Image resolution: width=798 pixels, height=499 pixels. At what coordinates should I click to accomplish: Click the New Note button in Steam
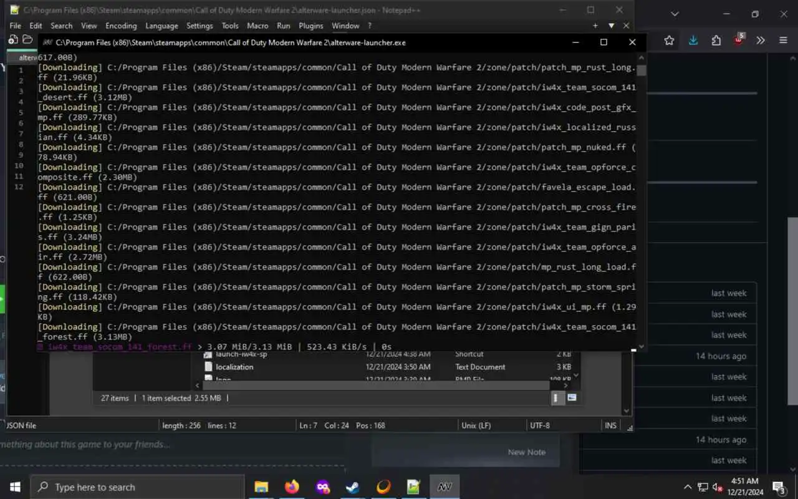(526, 452)
